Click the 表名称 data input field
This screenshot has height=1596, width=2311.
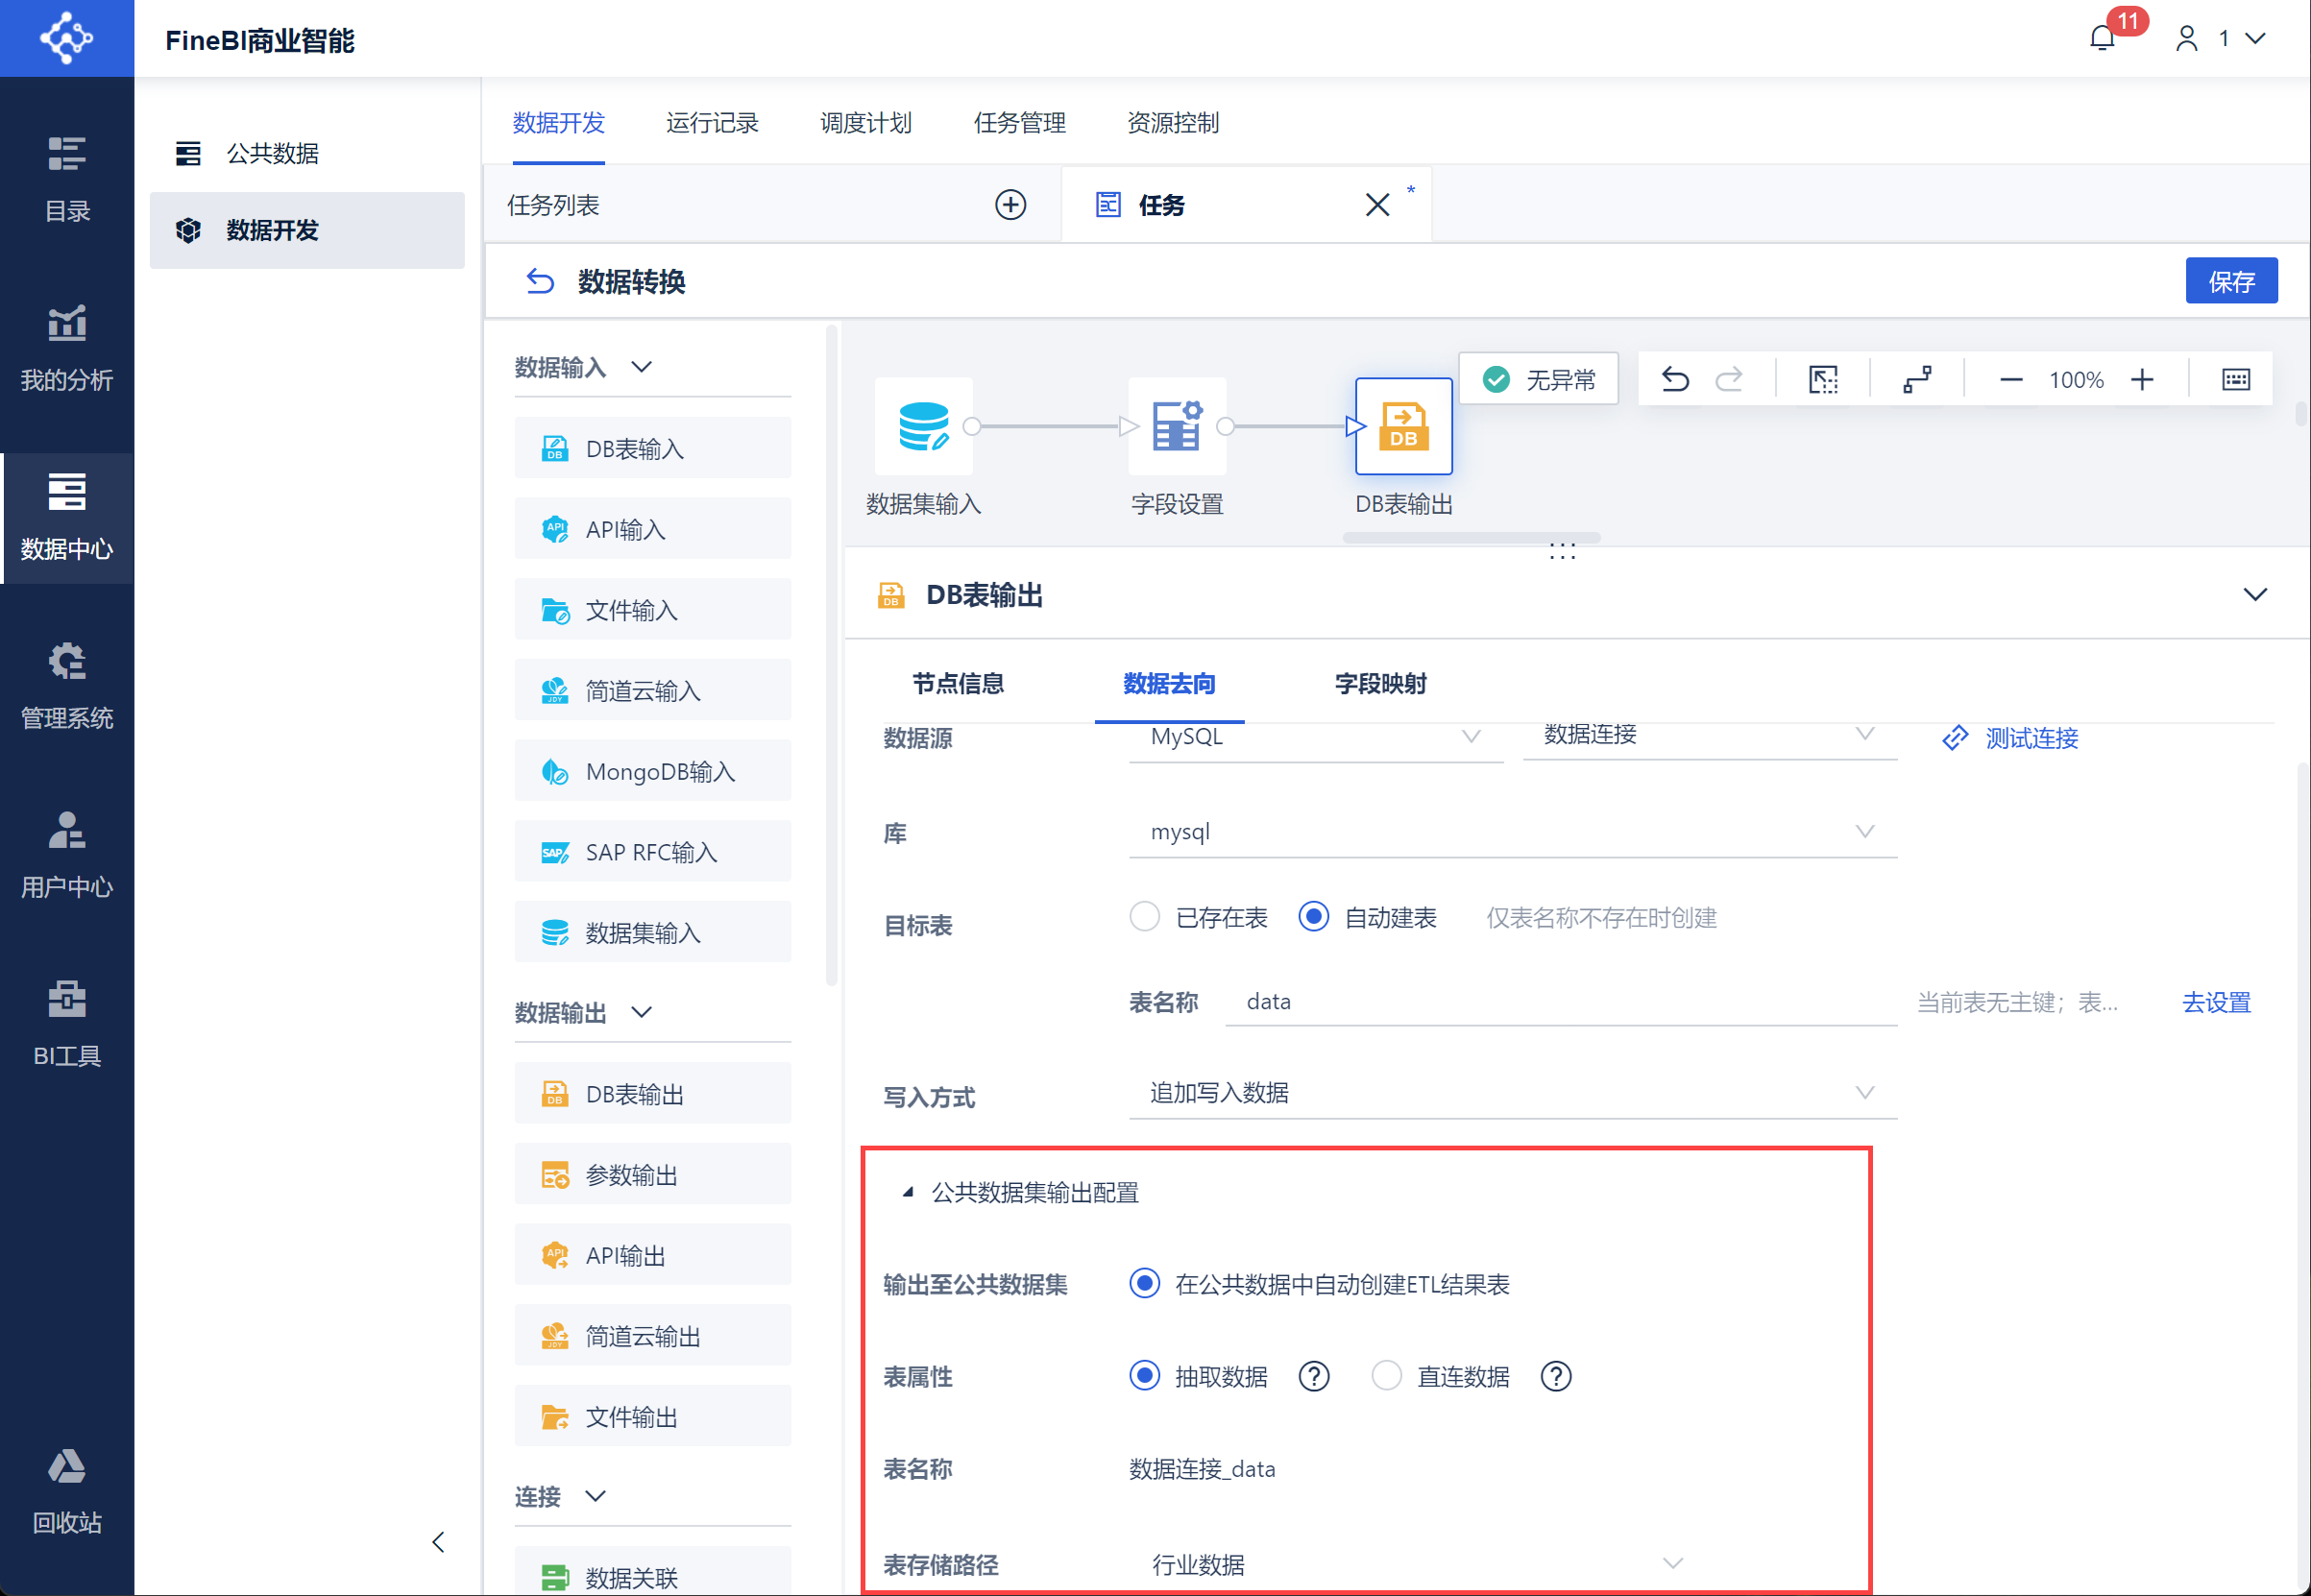1561,1001
